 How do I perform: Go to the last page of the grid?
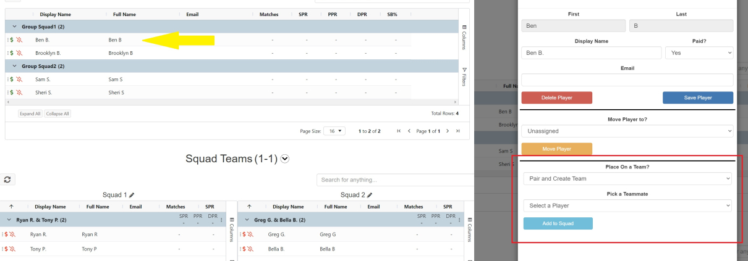click(457, 131)
